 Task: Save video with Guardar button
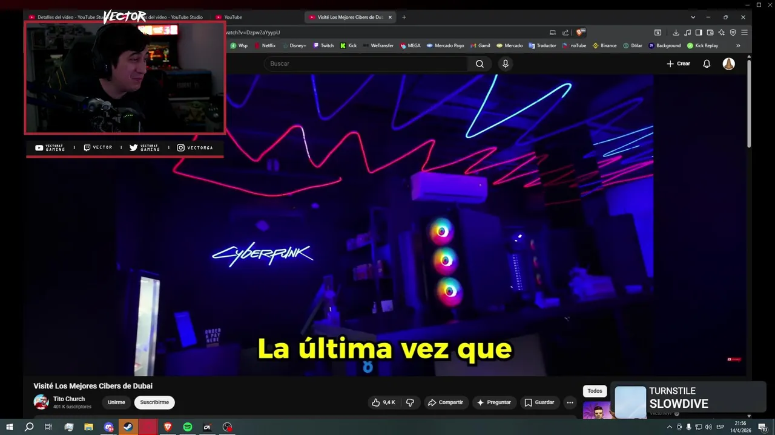pyautogui.click(x=539, y=402)
